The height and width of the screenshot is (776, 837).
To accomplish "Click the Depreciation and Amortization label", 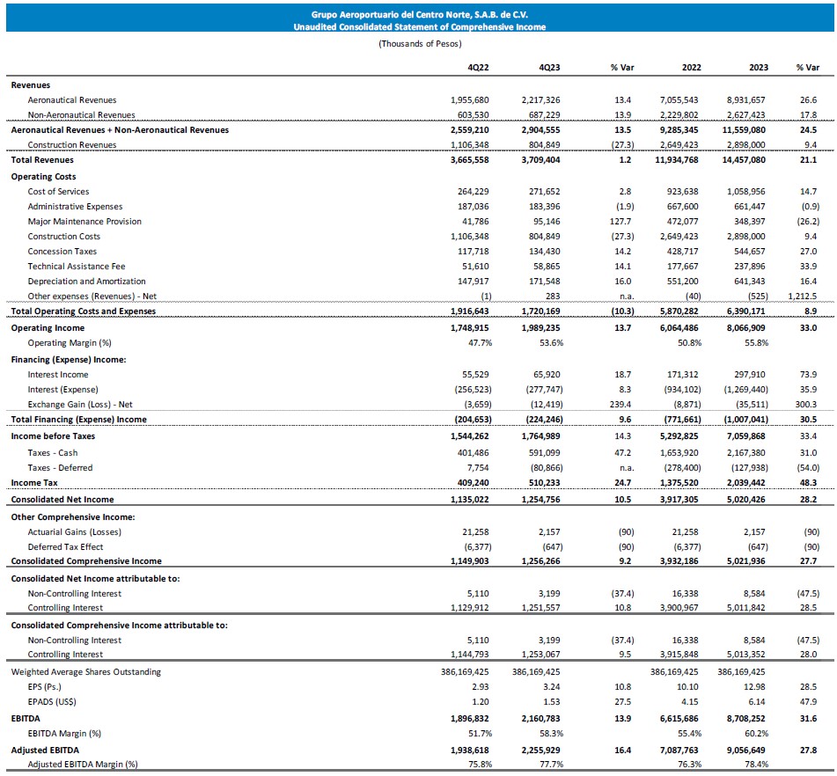I will coord(84,282).
